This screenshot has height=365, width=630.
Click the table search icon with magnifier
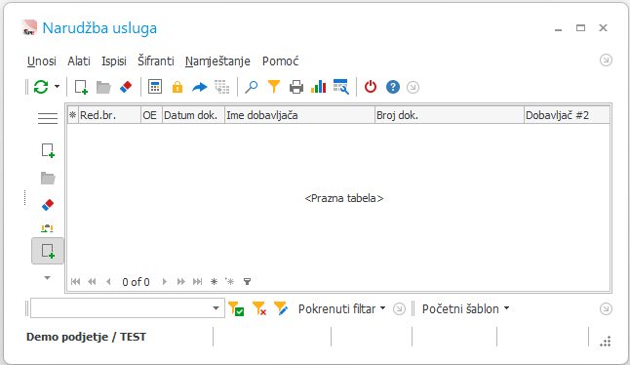[x=341, y=87]
